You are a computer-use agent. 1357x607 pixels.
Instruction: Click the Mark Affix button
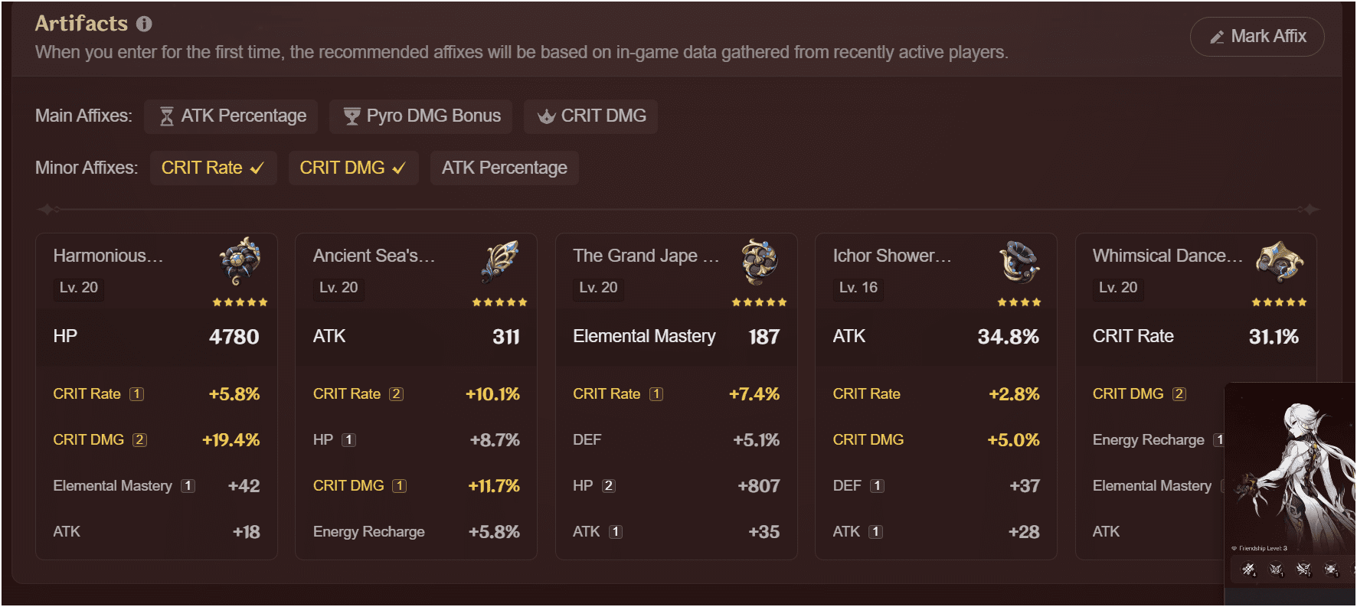coord(1257,37)
